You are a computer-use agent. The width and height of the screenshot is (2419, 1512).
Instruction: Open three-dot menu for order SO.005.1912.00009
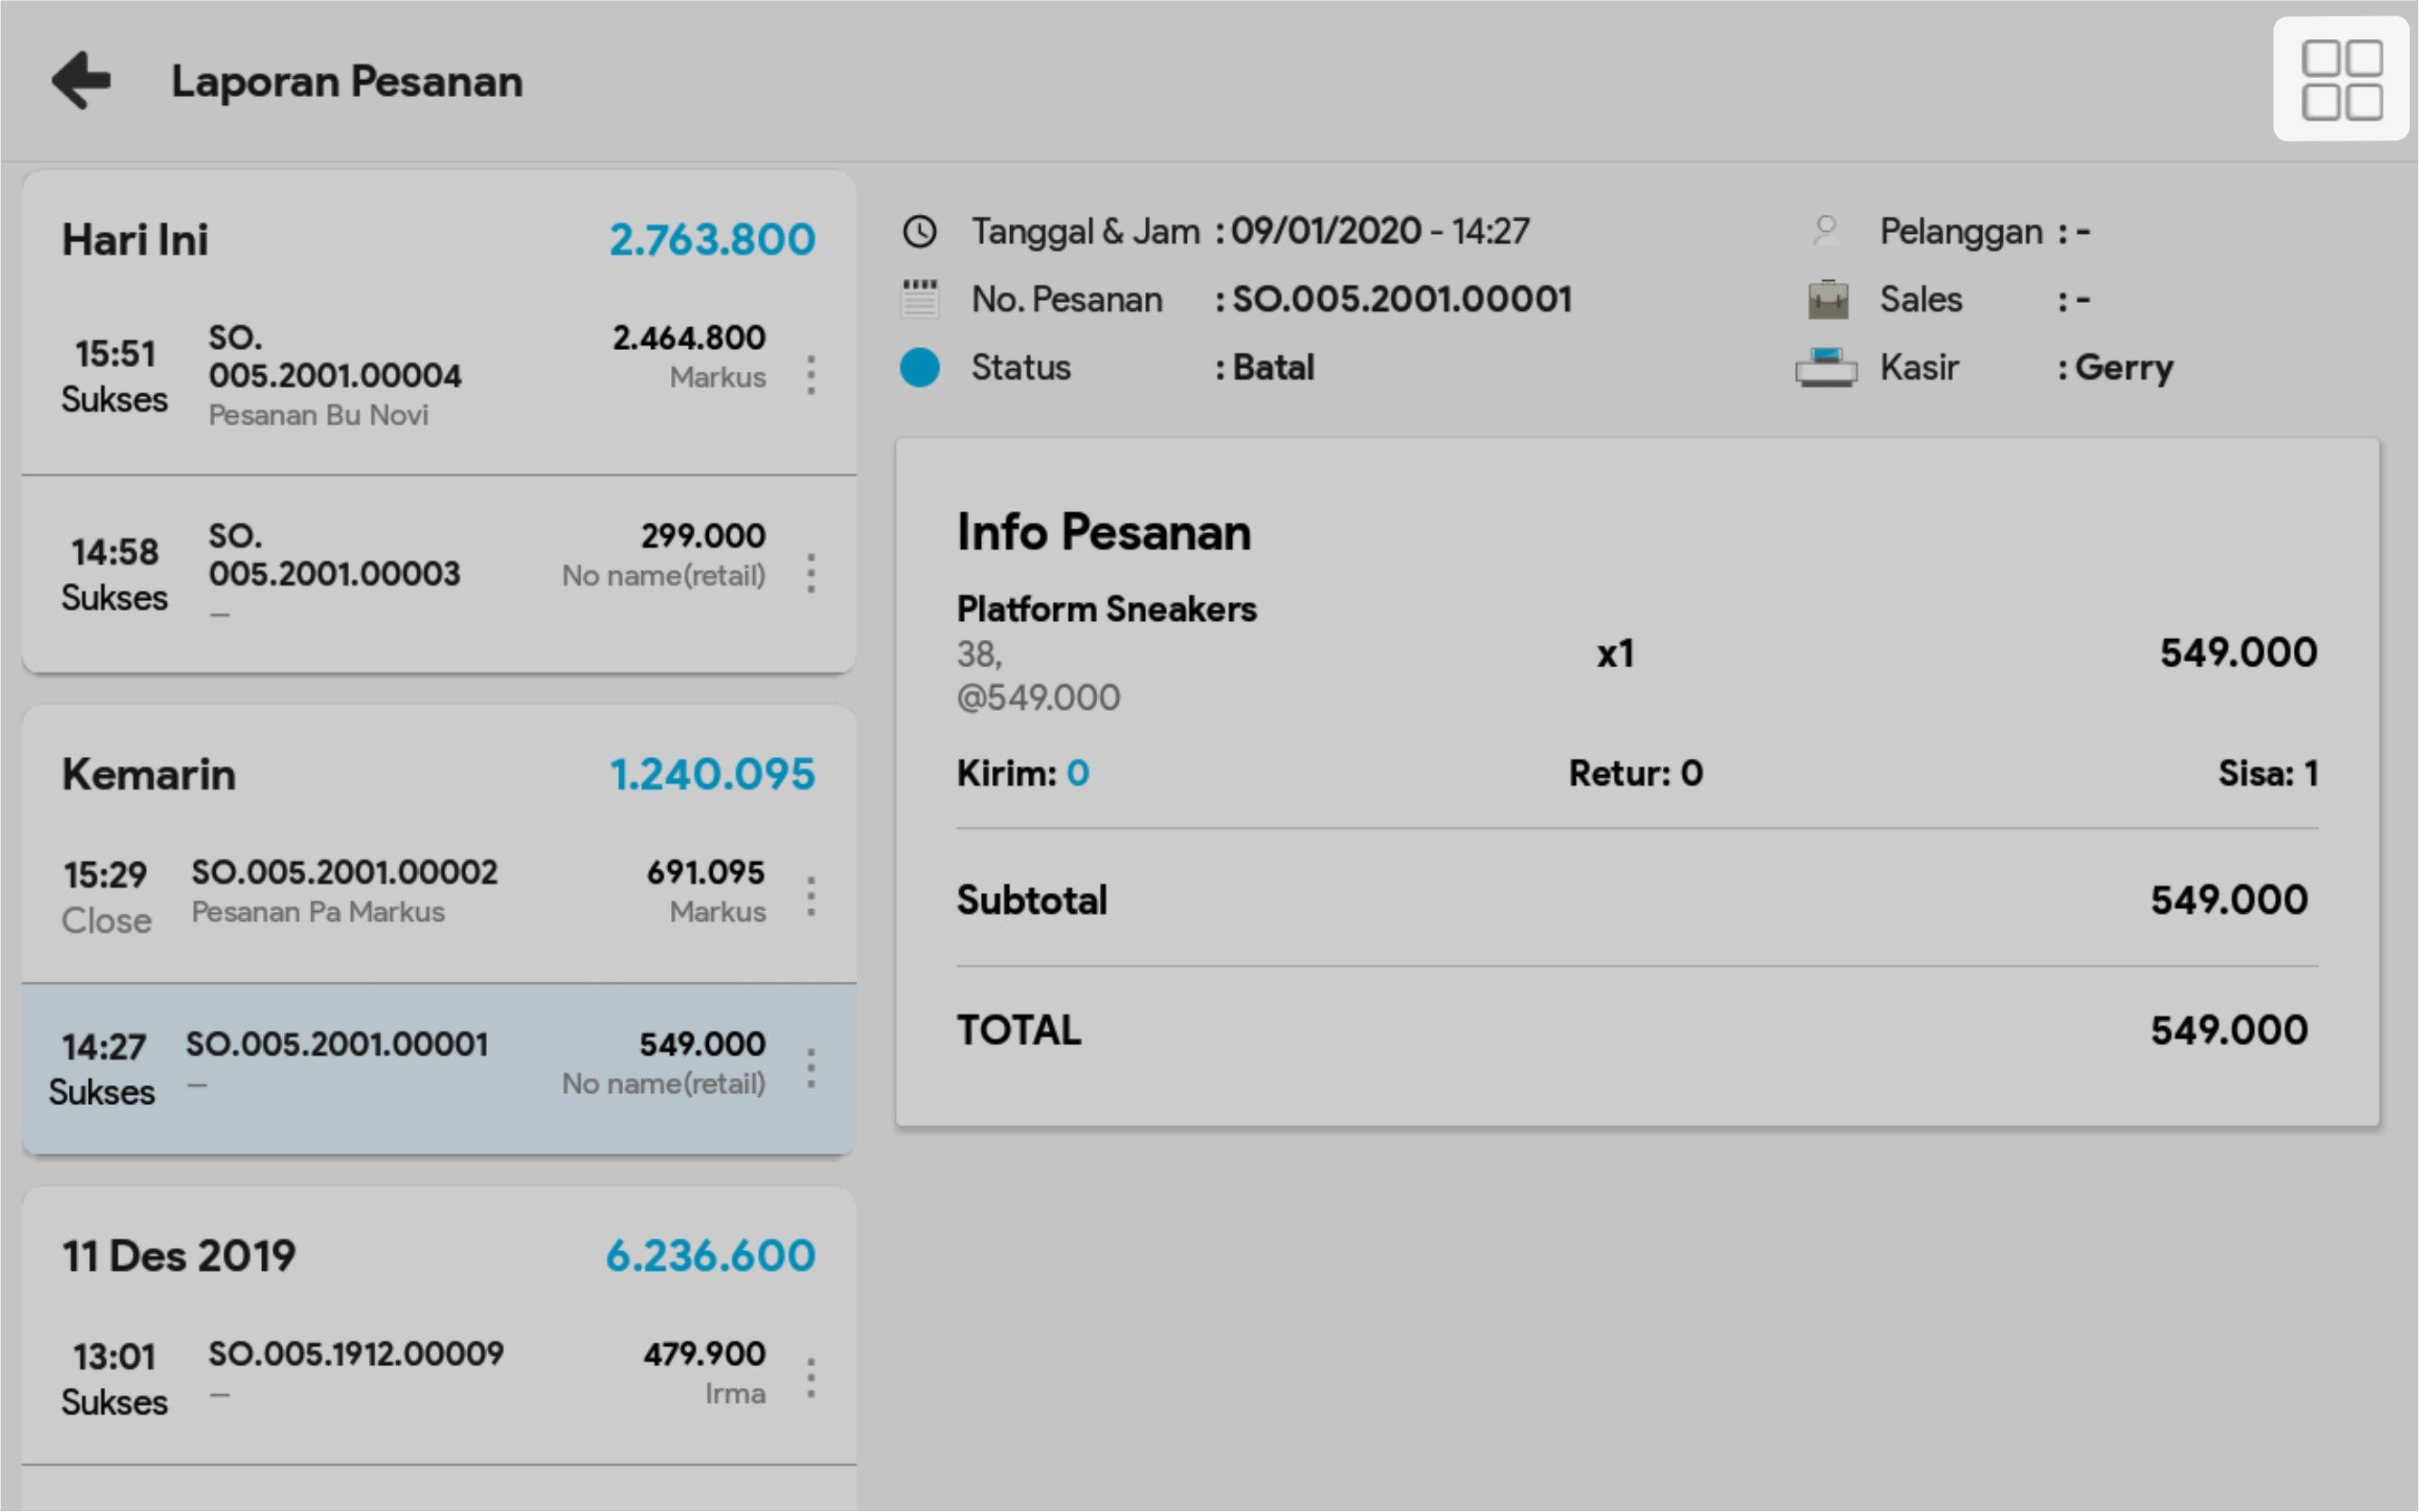pyautogui.click(x=811, y=1379)
